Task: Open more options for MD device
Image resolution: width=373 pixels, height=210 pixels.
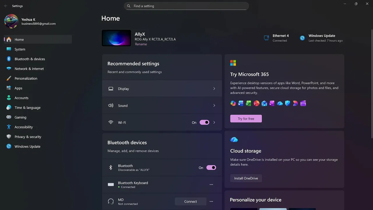Action: coord(211,202)
